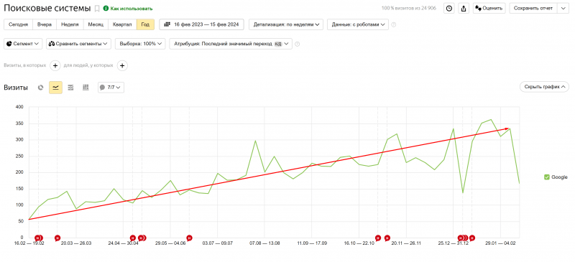
Task: Click x-axis label 11.09 — 17.09
Action: [x=312, y=243]
